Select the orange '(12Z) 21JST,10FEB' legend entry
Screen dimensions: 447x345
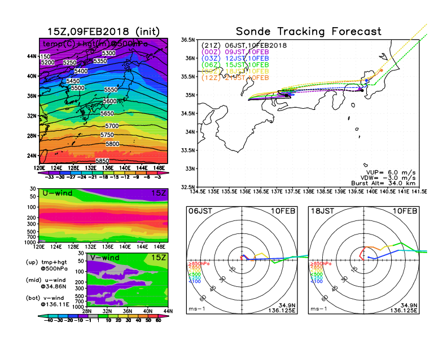coord(235,78)
